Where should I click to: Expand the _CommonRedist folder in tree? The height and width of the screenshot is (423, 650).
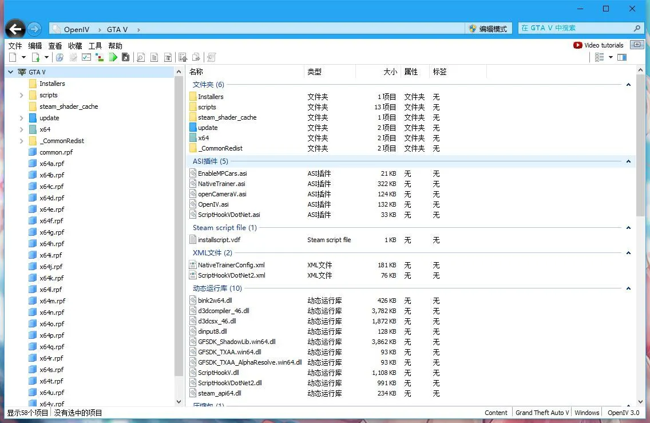point(21,141)
